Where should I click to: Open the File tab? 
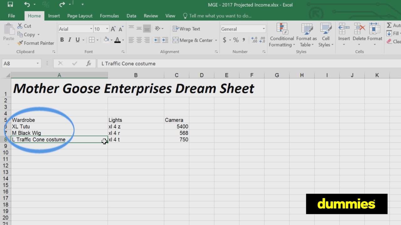tap(12, 16)
